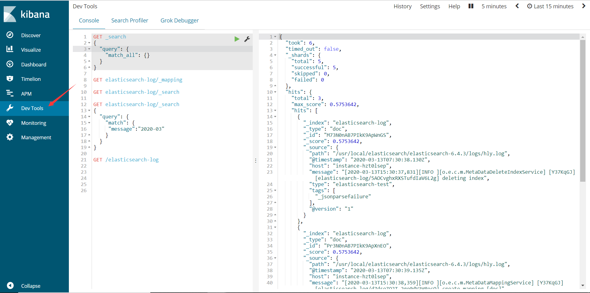This screenshot has height=293, width=590.
Task: Collapse the sidebar with arrow icon
Action: click(10, 285)
